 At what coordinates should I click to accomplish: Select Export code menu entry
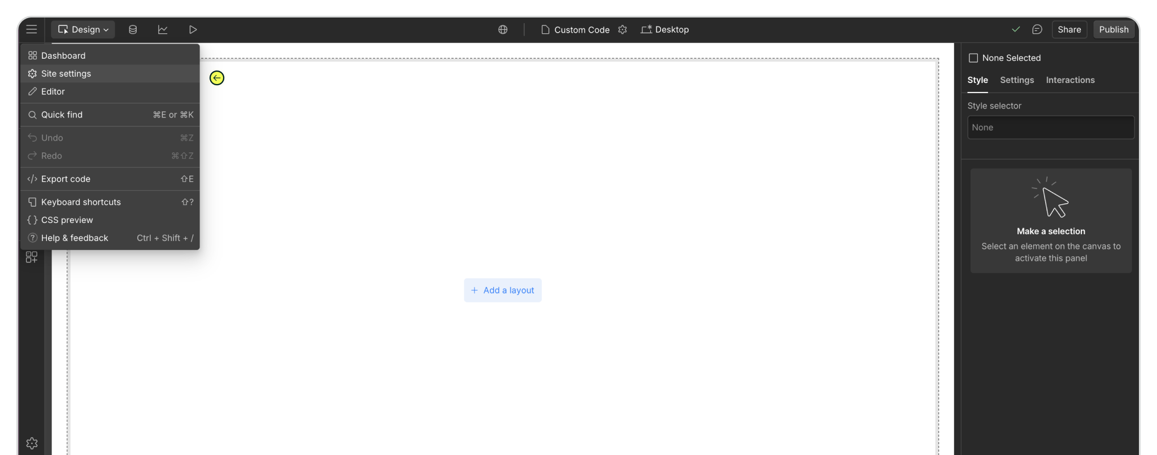110,179
